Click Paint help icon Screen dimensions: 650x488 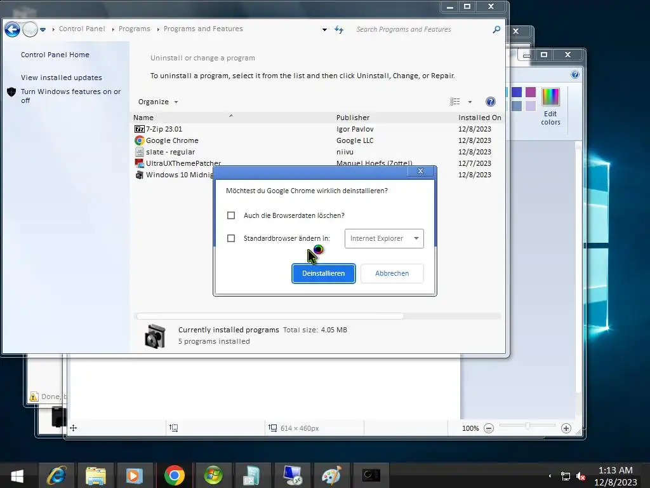pyautogui.click(x=575, y=75)
